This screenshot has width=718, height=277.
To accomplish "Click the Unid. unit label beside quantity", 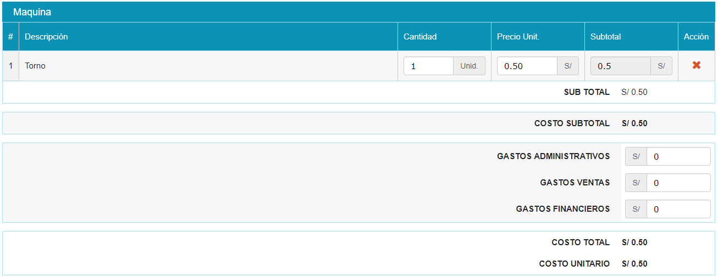I will tap(469, 66).
